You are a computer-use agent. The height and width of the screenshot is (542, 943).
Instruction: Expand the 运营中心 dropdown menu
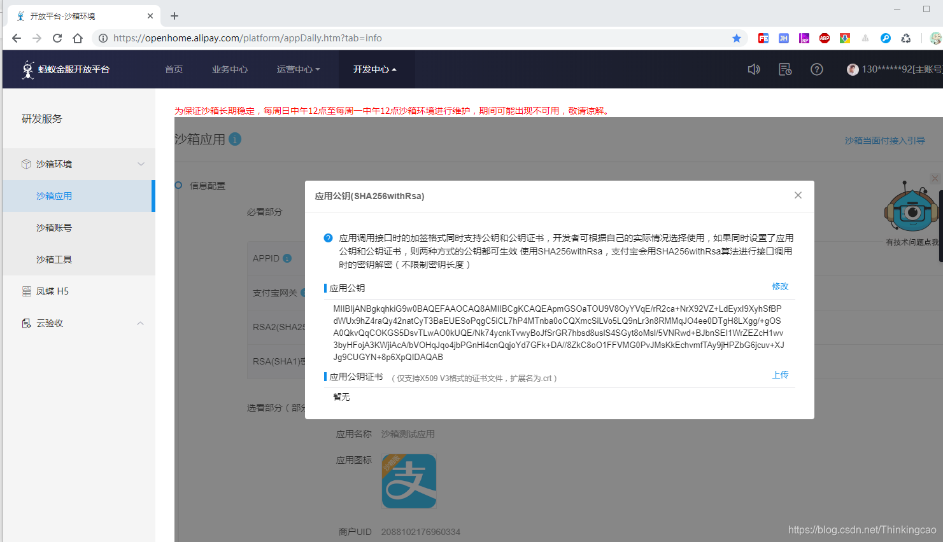tap(299, 69)
